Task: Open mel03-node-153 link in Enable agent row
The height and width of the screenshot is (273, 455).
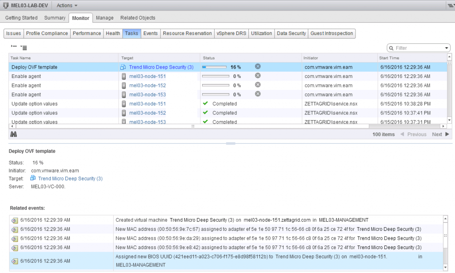Action: [x=148, y=95]
